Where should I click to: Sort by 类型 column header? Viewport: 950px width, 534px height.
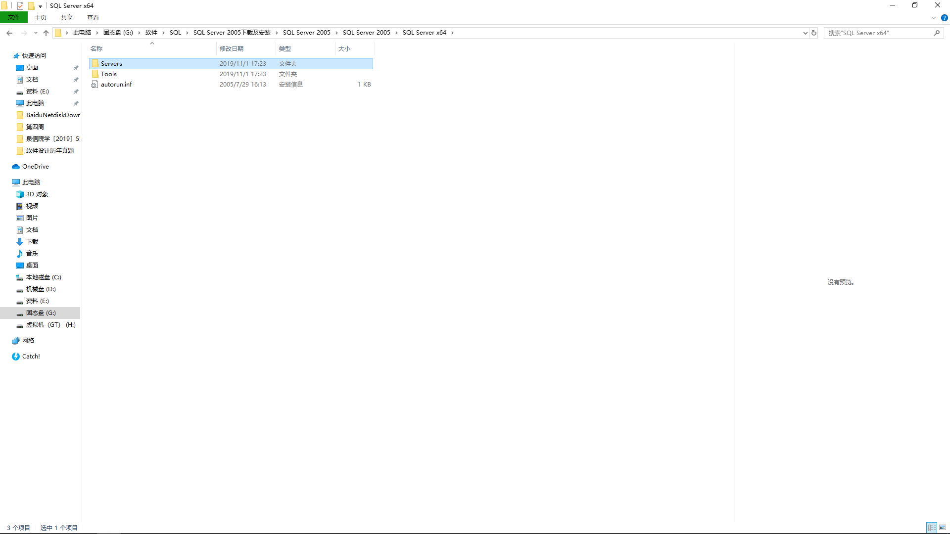coord(306,48)
